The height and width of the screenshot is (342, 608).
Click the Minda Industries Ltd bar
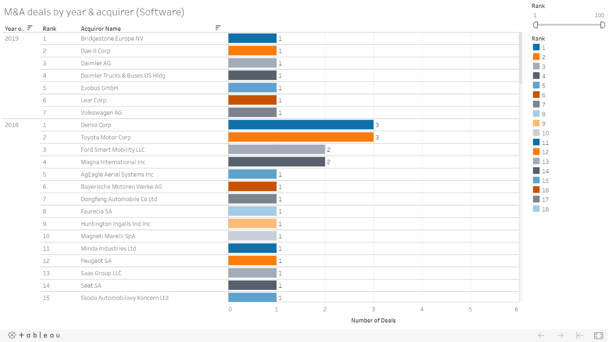tap(253, 248)
